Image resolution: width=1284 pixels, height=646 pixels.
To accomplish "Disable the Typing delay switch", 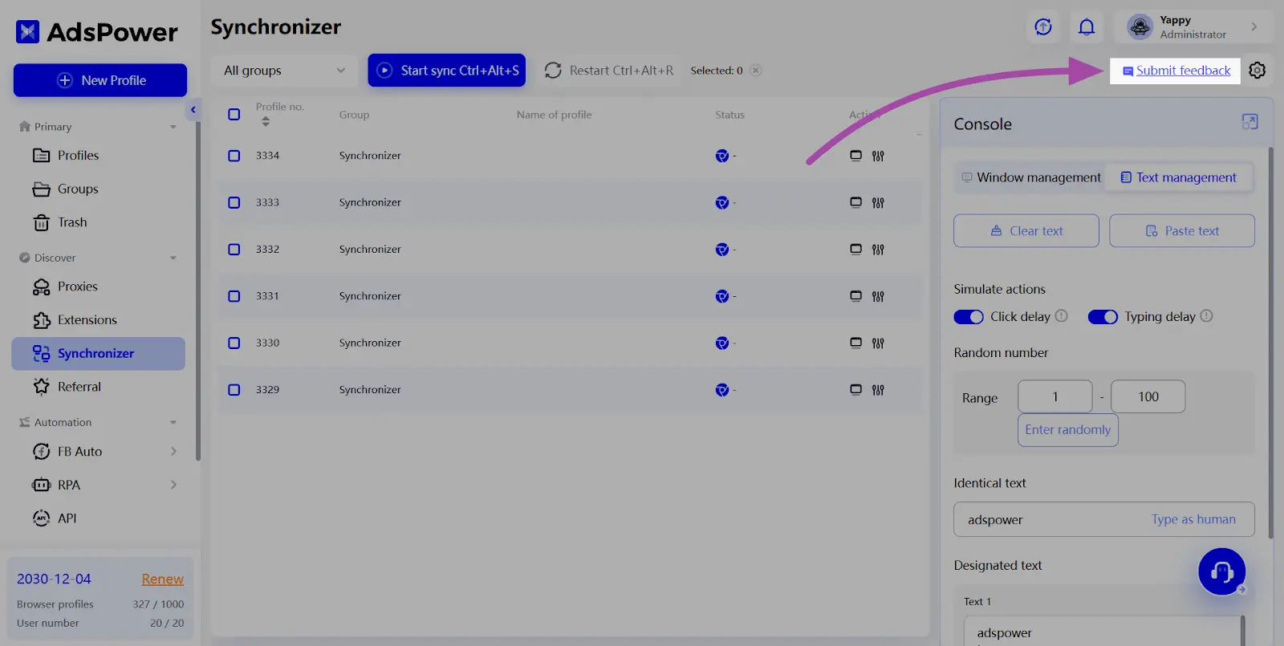I will (x=1102, y=317).
